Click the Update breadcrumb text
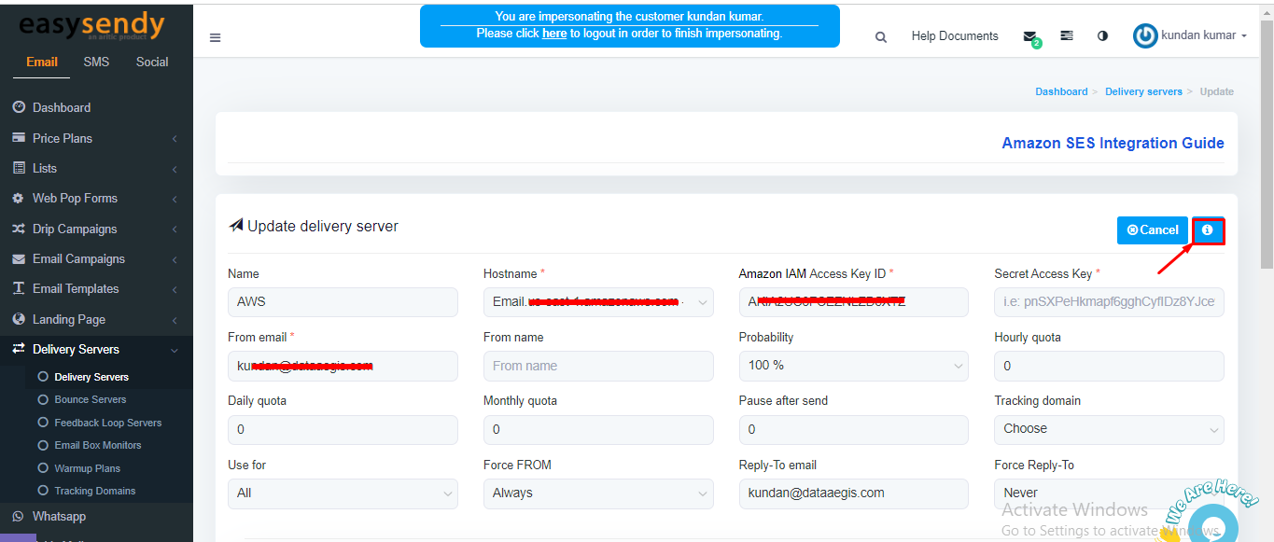 pyautogui.click(x=1217, y=91)
